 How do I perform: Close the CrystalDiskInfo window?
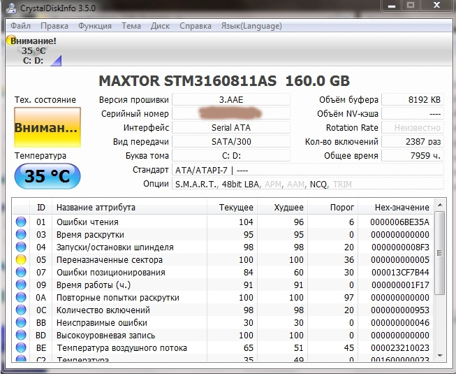[x=436, y=6]
